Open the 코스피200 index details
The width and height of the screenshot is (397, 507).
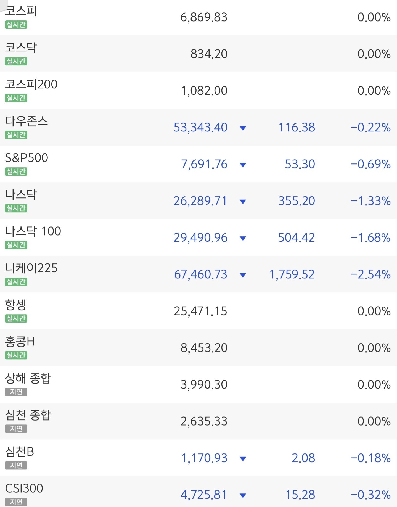[198, 91]
